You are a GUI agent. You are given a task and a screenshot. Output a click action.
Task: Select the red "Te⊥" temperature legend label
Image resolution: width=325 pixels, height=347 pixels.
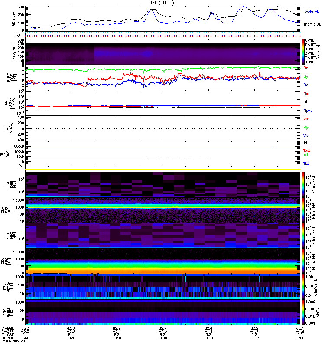point(306,151)
